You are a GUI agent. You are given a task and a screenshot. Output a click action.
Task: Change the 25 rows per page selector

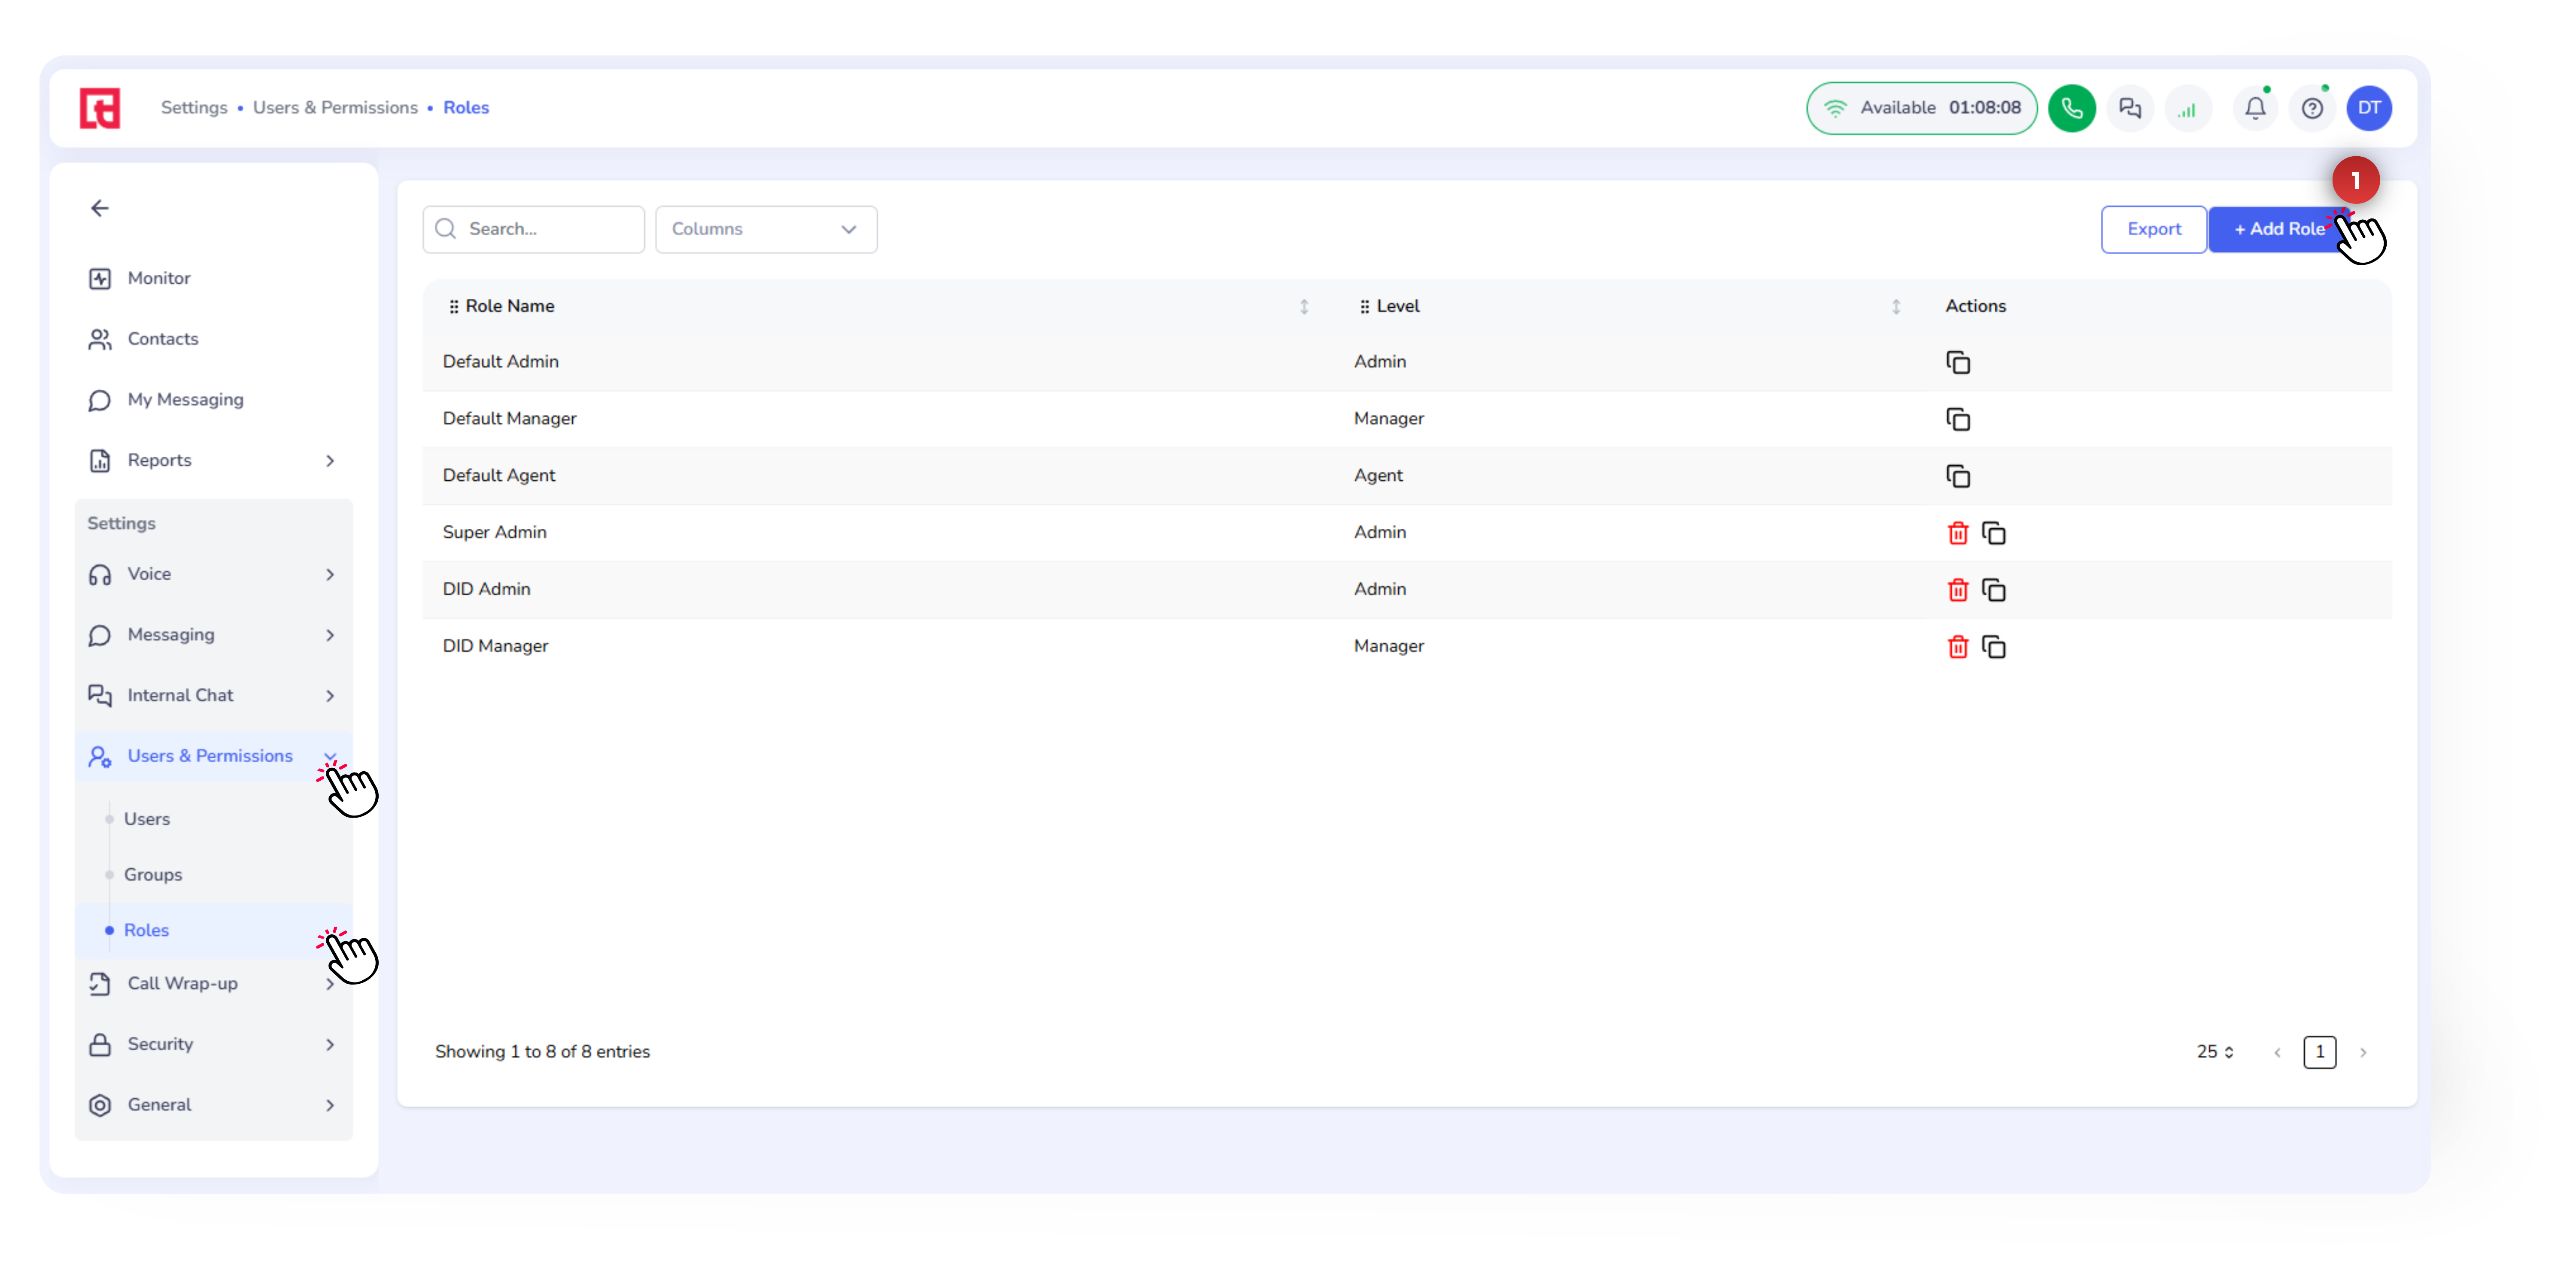pyautogui.click(x=2214, y=1051)
